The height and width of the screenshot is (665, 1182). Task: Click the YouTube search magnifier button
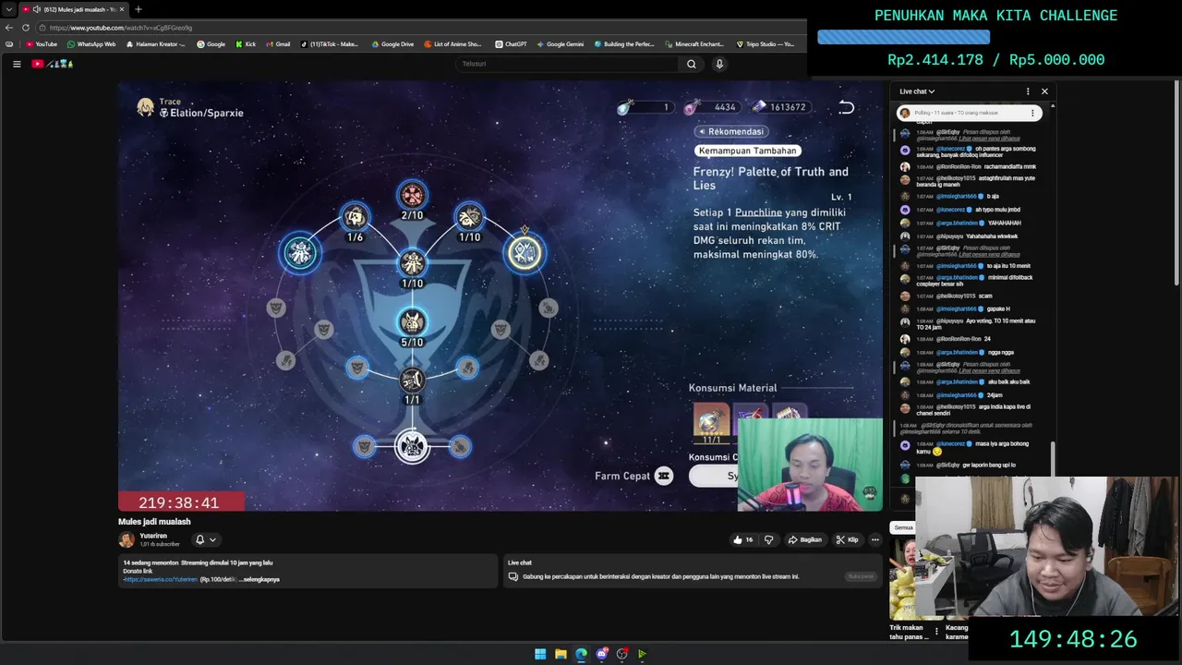click(691, 64)
